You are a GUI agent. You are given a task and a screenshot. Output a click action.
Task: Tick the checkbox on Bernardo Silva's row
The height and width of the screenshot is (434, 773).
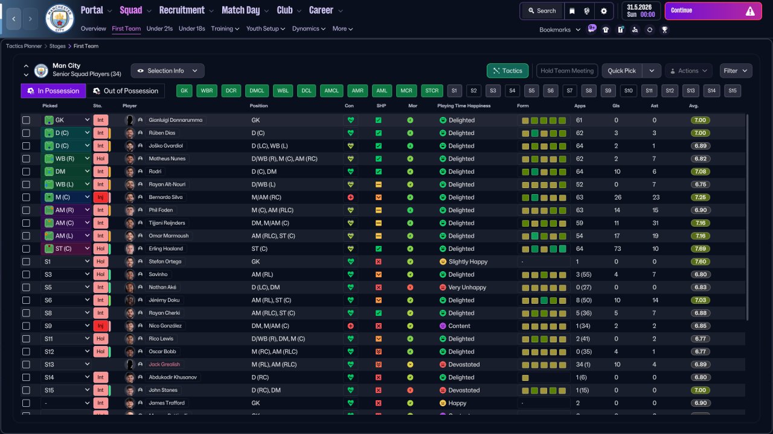coord(26,197)
